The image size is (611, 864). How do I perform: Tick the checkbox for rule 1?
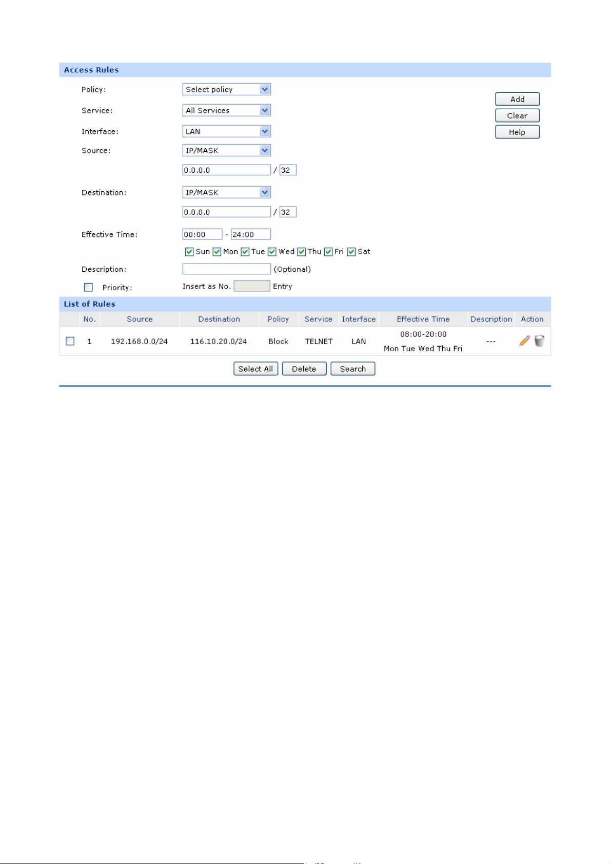[x=70, y=341]
